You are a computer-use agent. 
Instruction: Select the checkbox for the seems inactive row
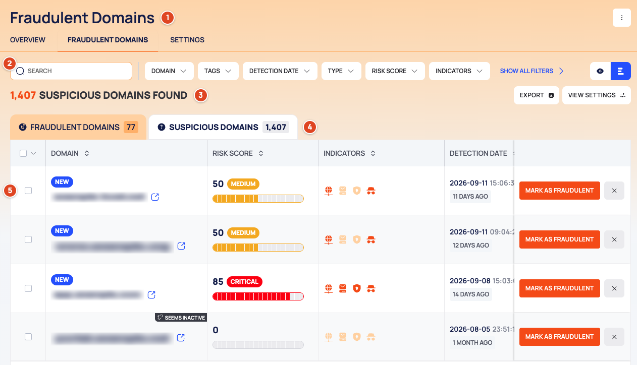click(28, 337)
